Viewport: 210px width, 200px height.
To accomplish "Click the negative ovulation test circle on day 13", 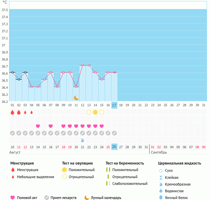I will tap(89, 112).
